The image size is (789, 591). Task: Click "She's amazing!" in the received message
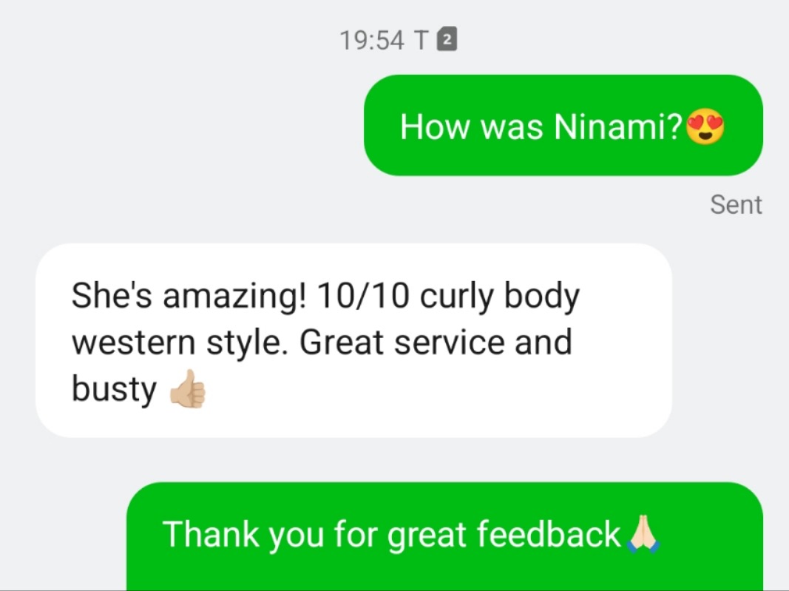[x=189, y=296]
